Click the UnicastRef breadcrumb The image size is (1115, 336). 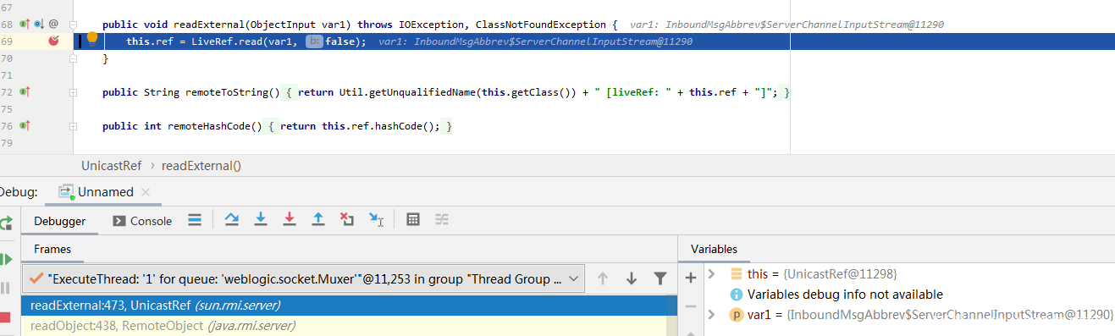pos(111,166)
